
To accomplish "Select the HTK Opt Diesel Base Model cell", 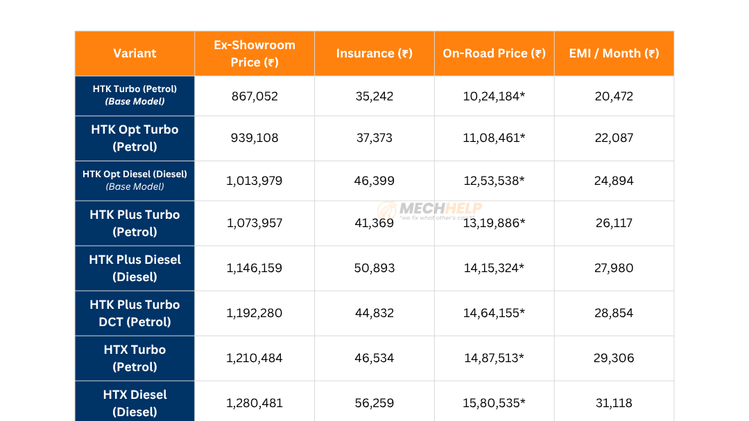I will pos(134,180).
